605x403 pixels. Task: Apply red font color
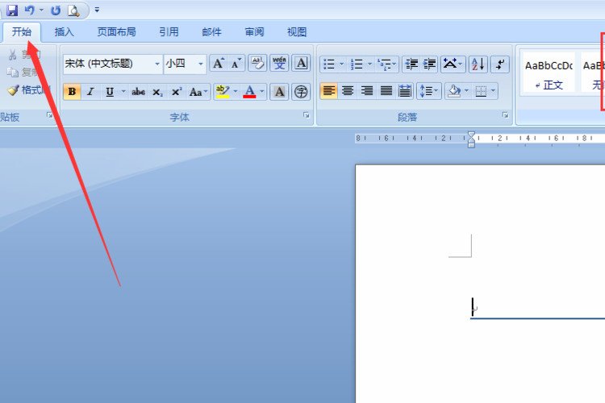(249, 92)
